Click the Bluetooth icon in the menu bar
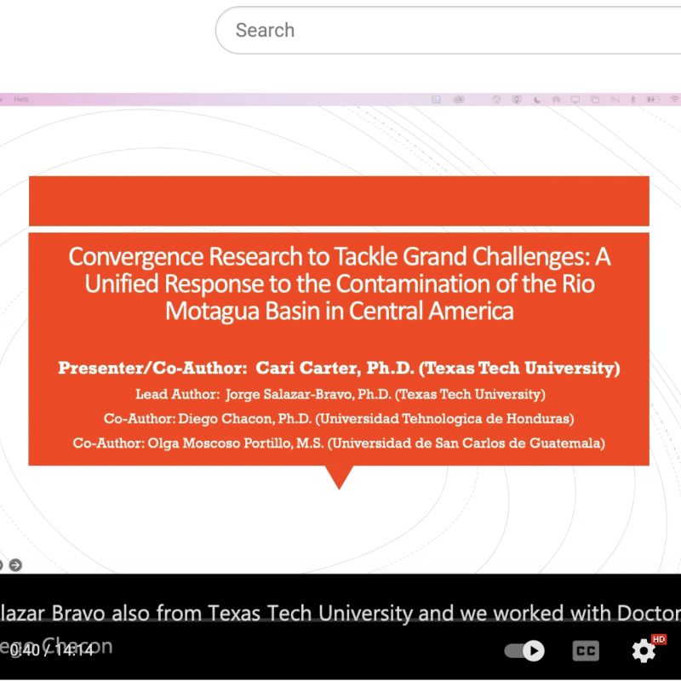 pos(632,100)
